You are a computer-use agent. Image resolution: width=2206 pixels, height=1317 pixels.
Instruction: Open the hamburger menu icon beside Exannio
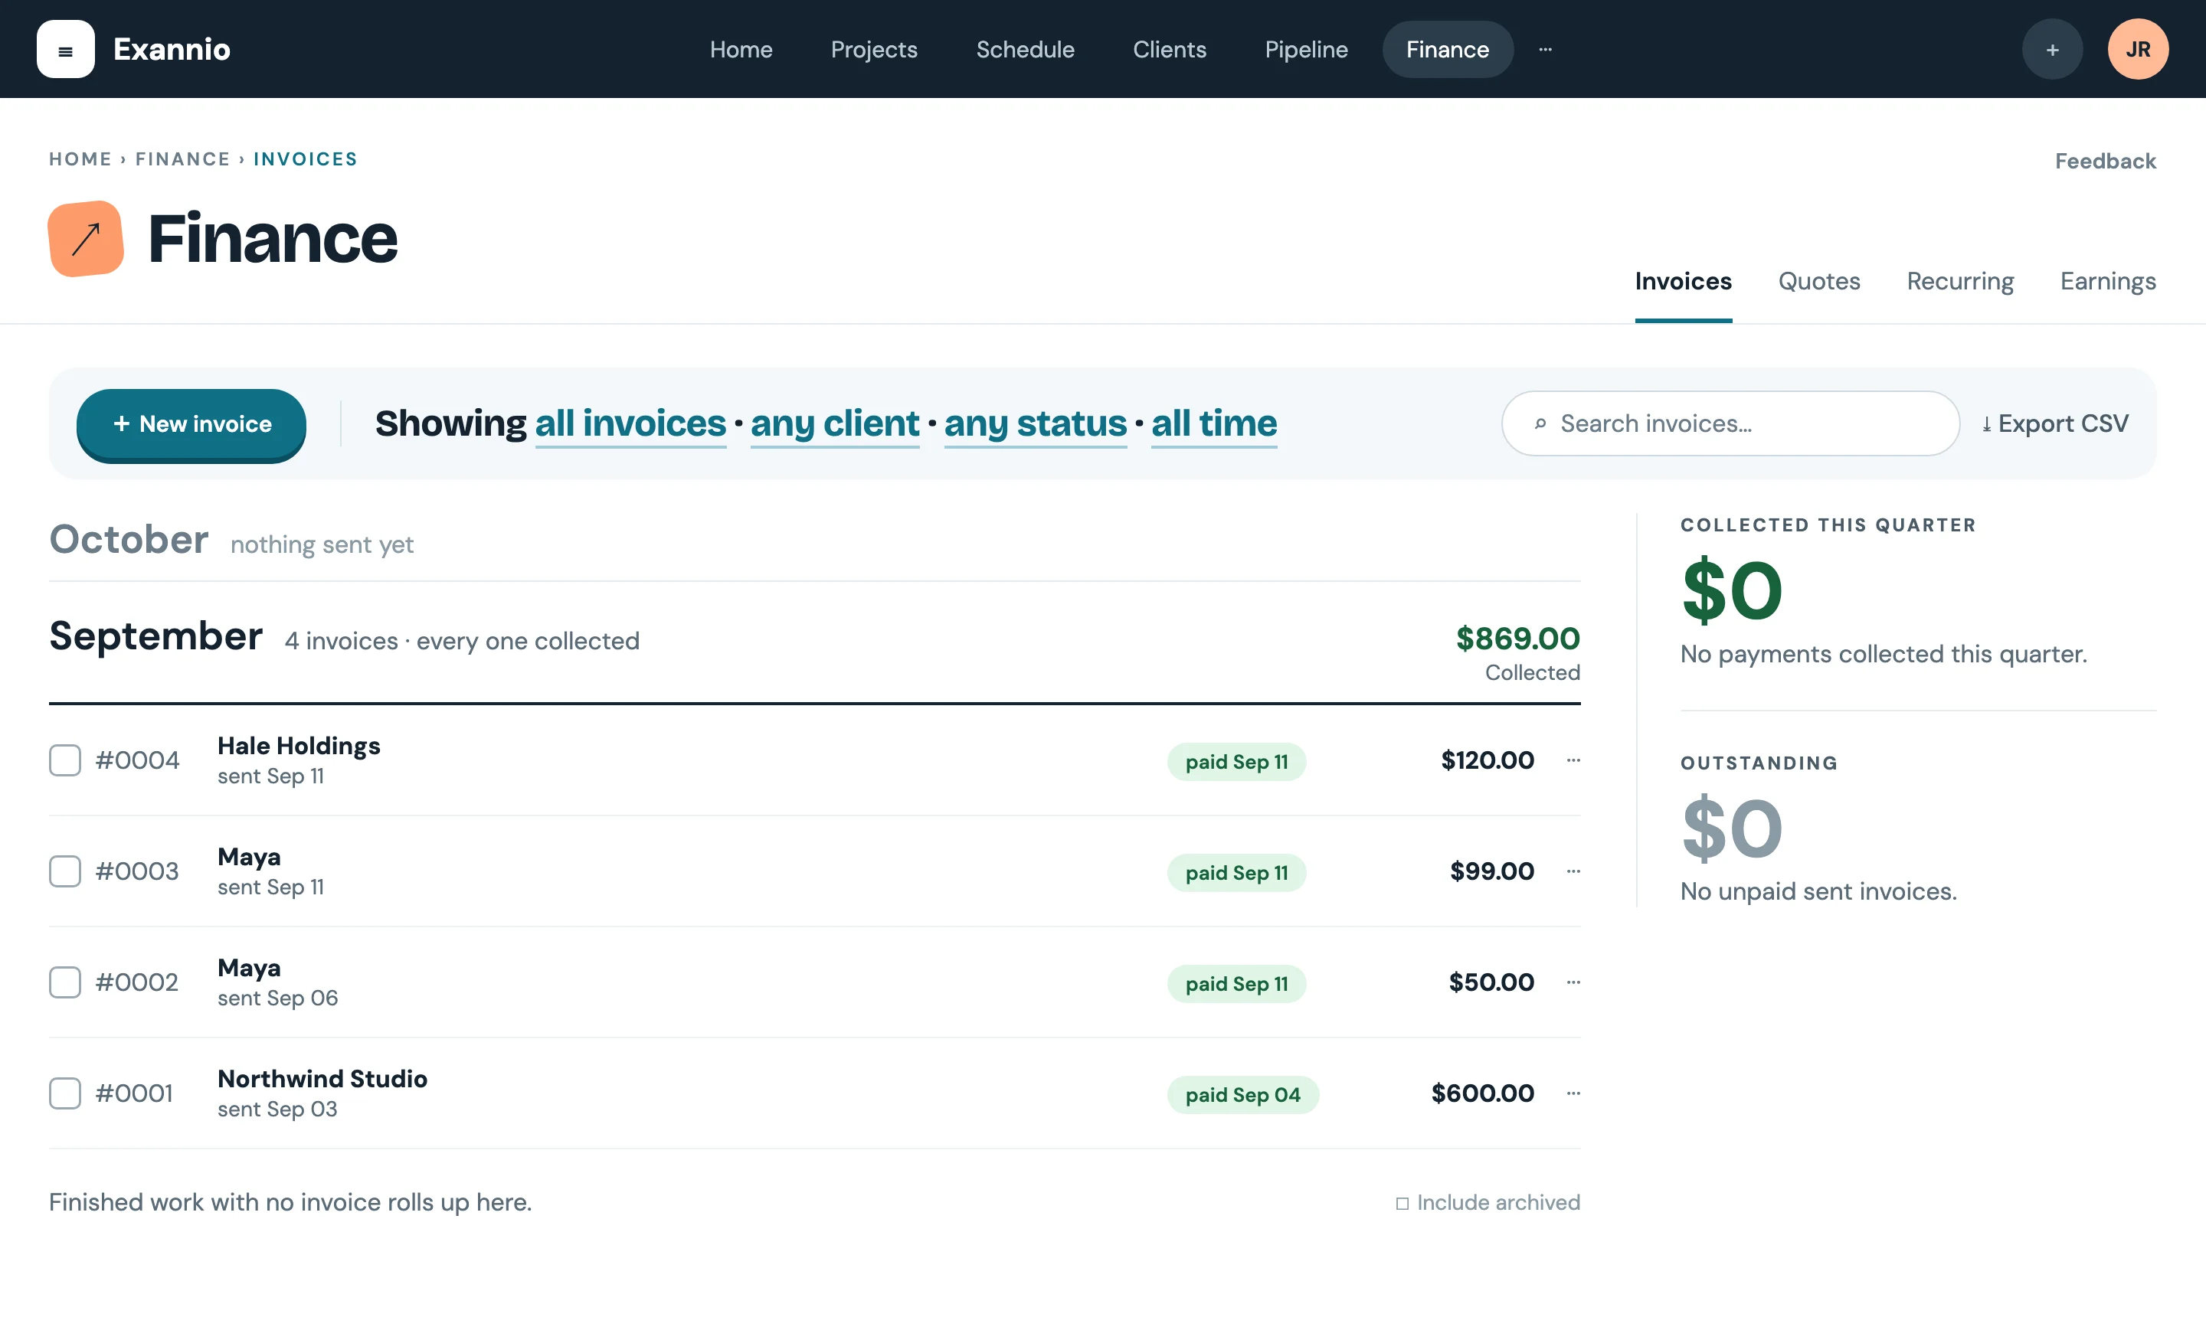(x=66, y=50)
